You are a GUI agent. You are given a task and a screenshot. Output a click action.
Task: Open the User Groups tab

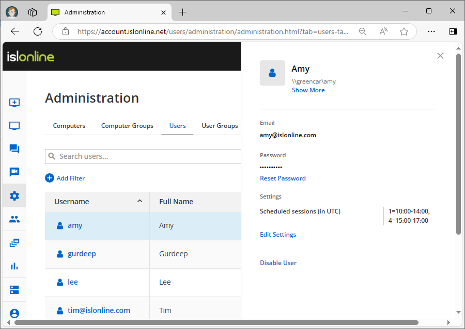[x=220, y=126]
